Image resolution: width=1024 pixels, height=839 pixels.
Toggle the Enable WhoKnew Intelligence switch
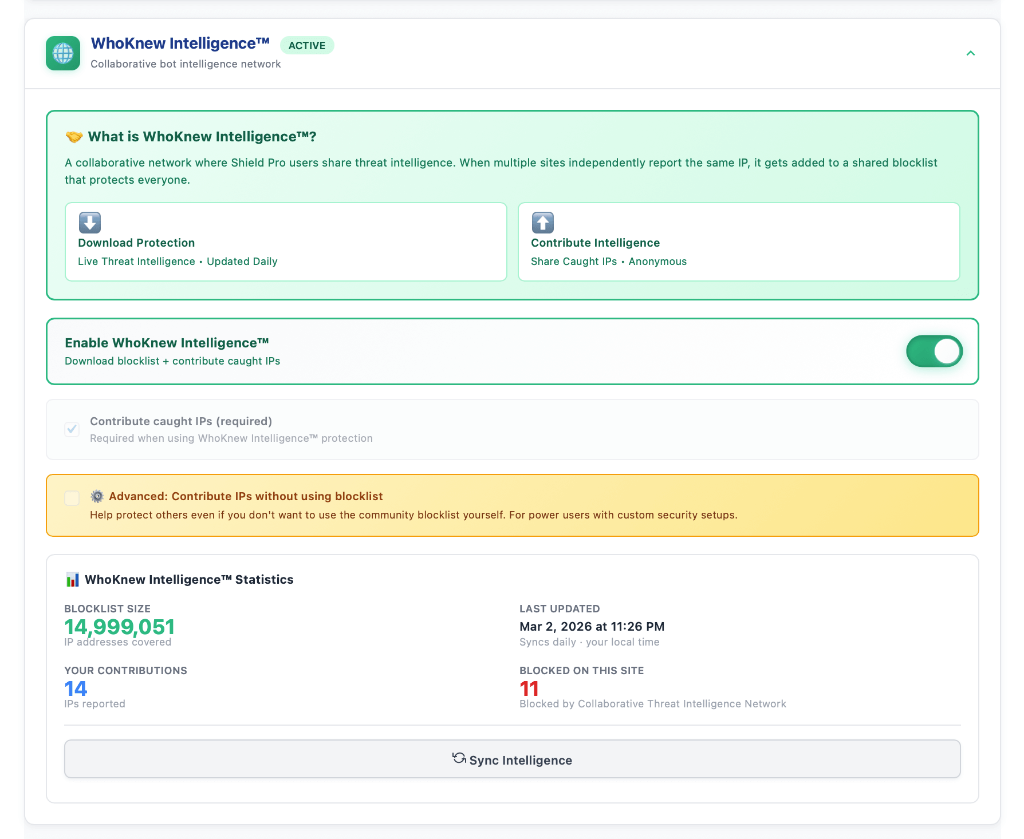click(935, 351)
